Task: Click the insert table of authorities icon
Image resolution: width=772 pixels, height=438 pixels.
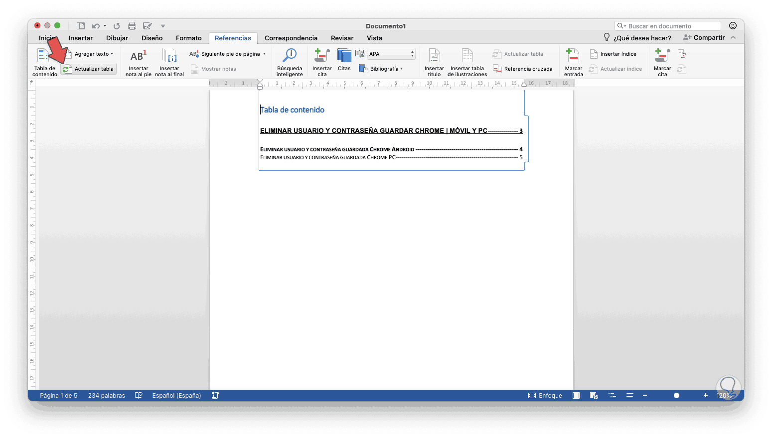Action: (x=682, y=54)
